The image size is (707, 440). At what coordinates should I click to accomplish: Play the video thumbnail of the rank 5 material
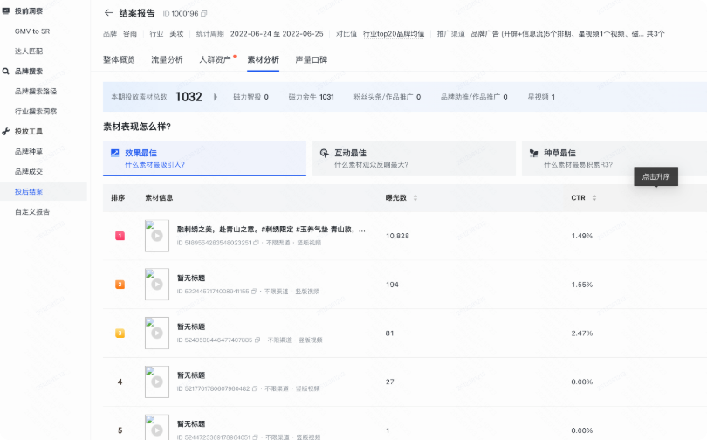157,427
